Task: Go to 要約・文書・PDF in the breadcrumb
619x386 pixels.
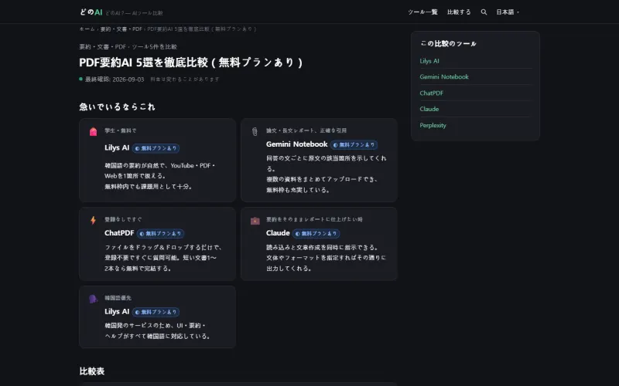Action: 121,29
